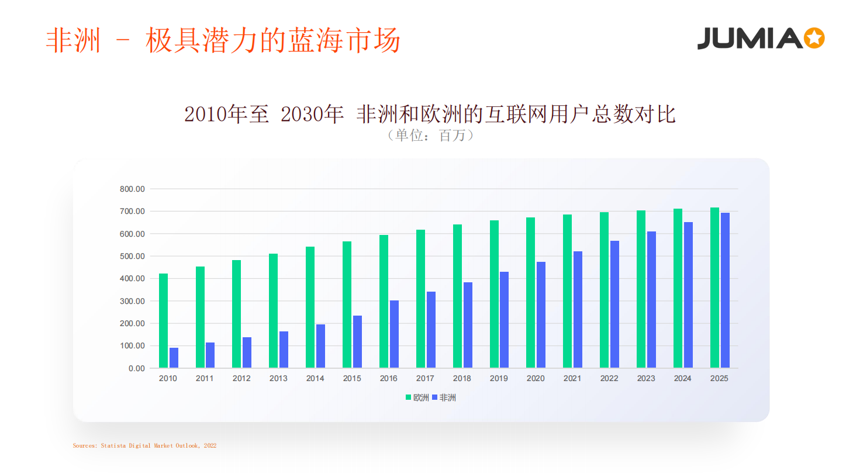Image resolution: width=853 pixels, height=474 pixels.
Task: Click the 400.00 y-axis label
Action: 132,279
